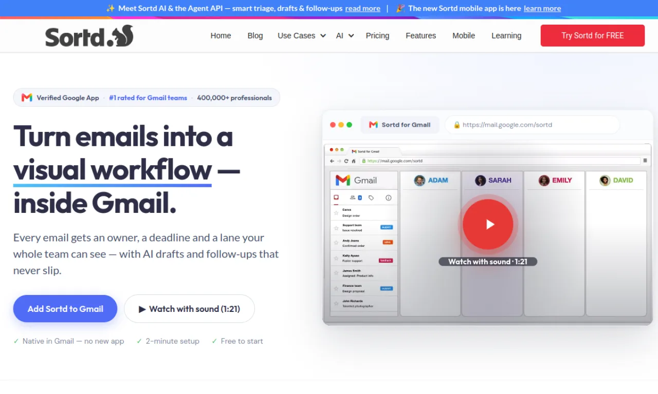Expand the Use Cases dropdown chevron
Screen dimensions: 658x394
point(323,36)
